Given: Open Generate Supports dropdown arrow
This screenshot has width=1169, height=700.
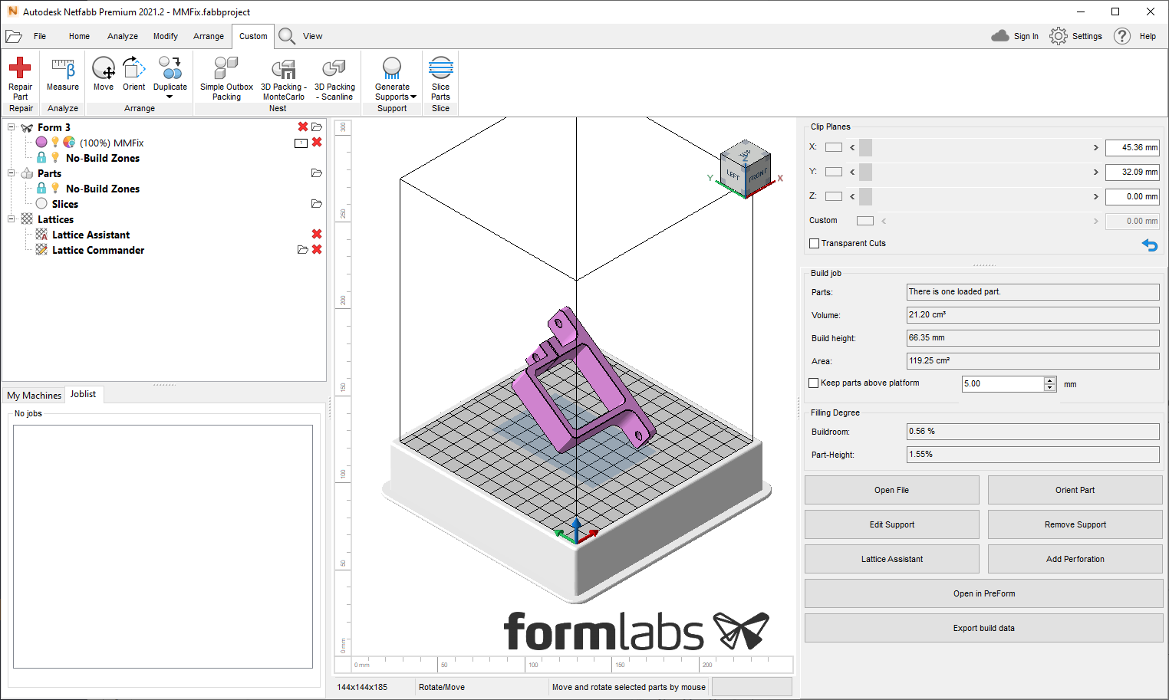Looking at the screenshot, I should 413,97.
